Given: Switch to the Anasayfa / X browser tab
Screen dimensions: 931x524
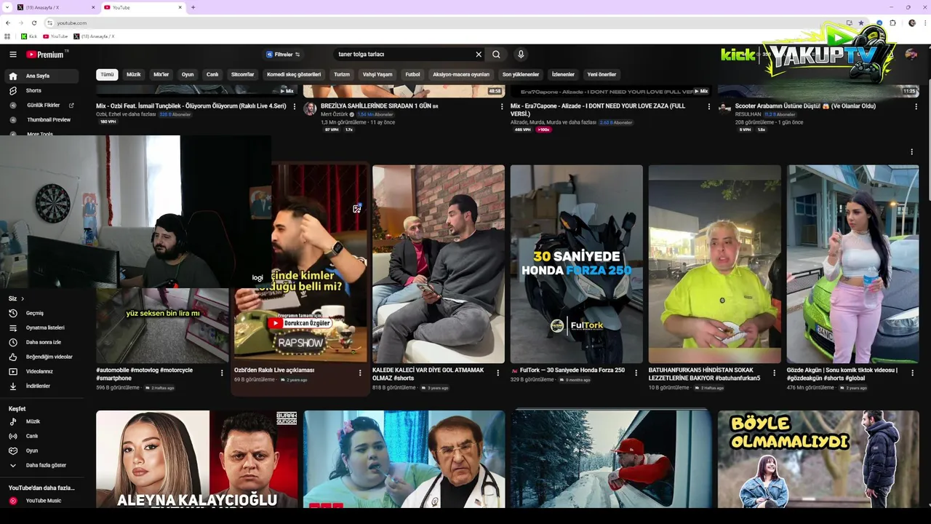Looking at the screenshot, I should click(x=55, y=7).
